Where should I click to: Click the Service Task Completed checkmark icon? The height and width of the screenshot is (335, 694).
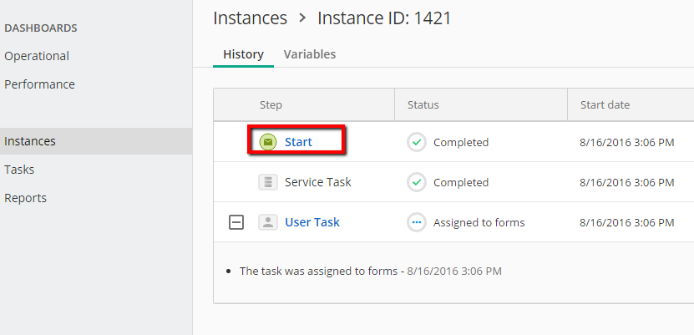click(417, 182)
